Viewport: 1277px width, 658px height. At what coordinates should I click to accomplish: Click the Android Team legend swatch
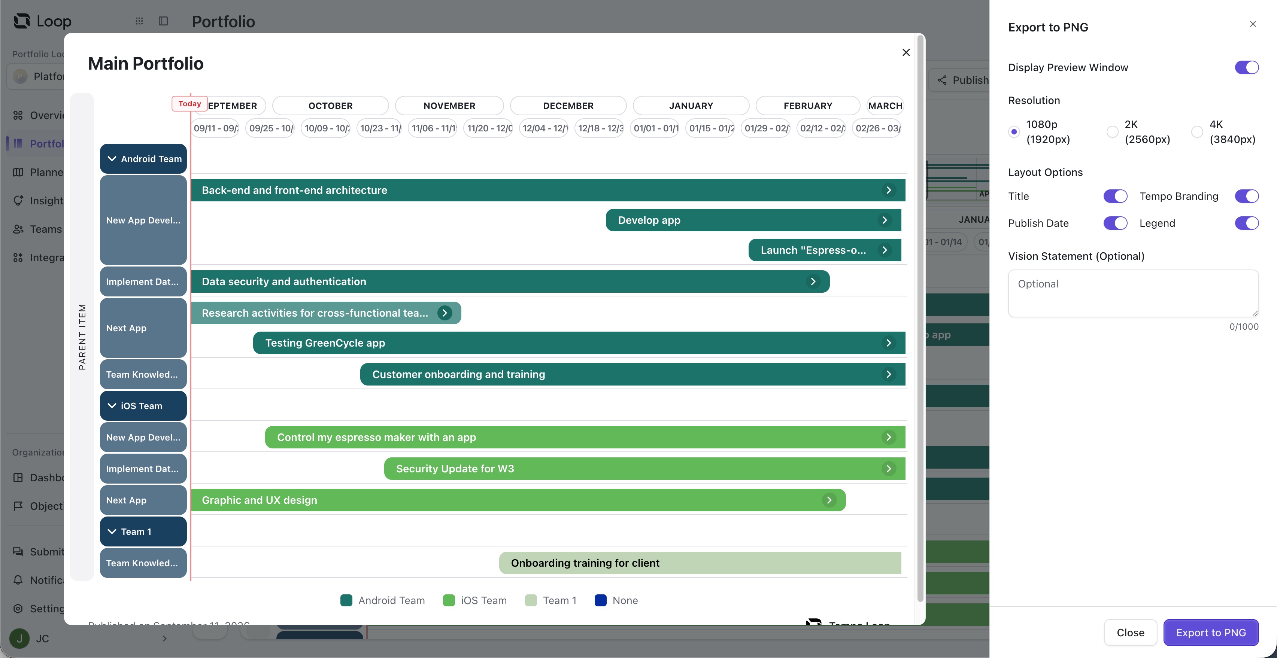point(346,600)
